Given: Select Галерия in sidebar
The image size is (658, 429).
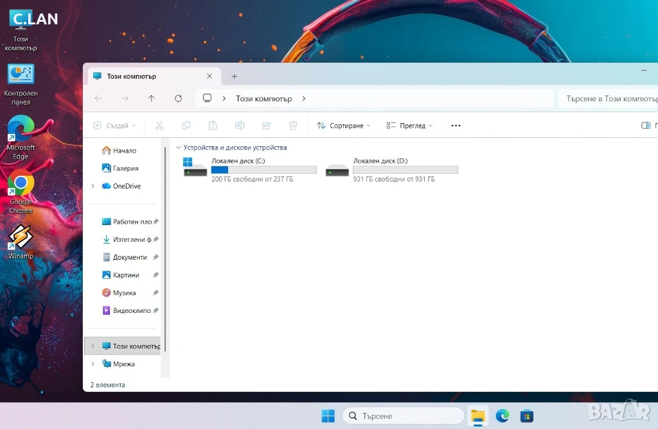Looking at the screenshot, I should (125, 168).
